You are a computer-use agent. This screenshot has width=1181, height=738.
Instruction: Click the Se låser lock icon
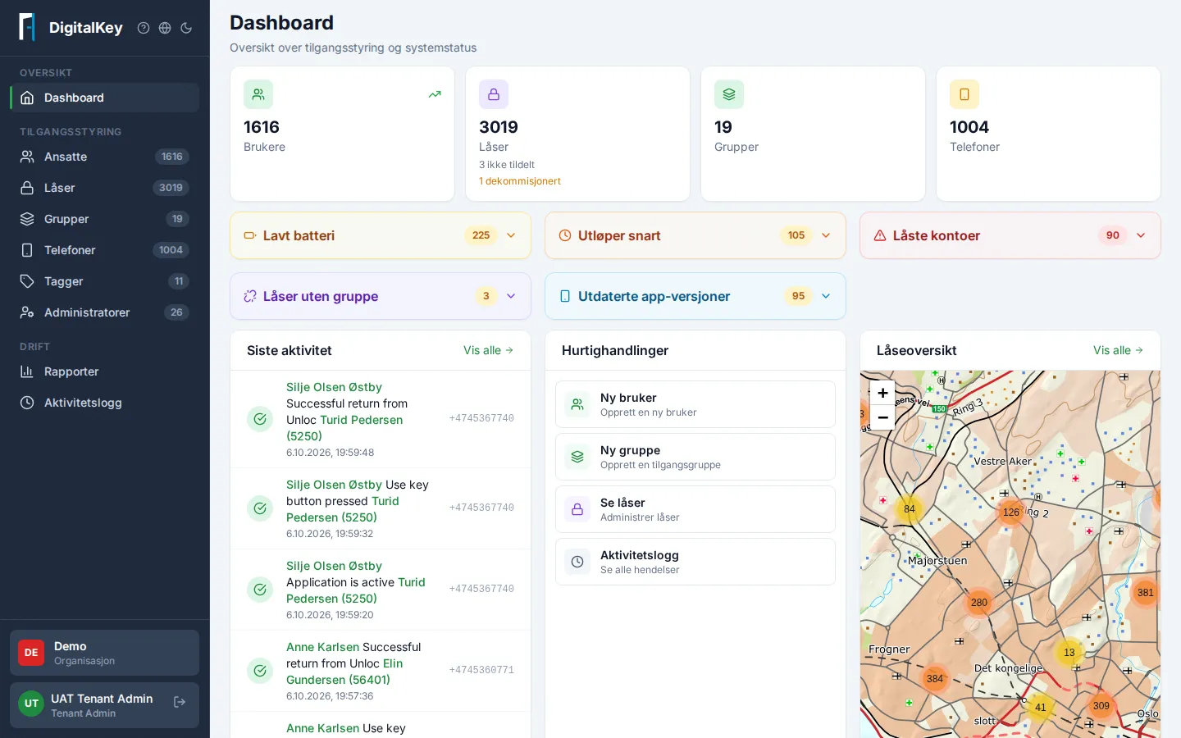coord(577,509)
